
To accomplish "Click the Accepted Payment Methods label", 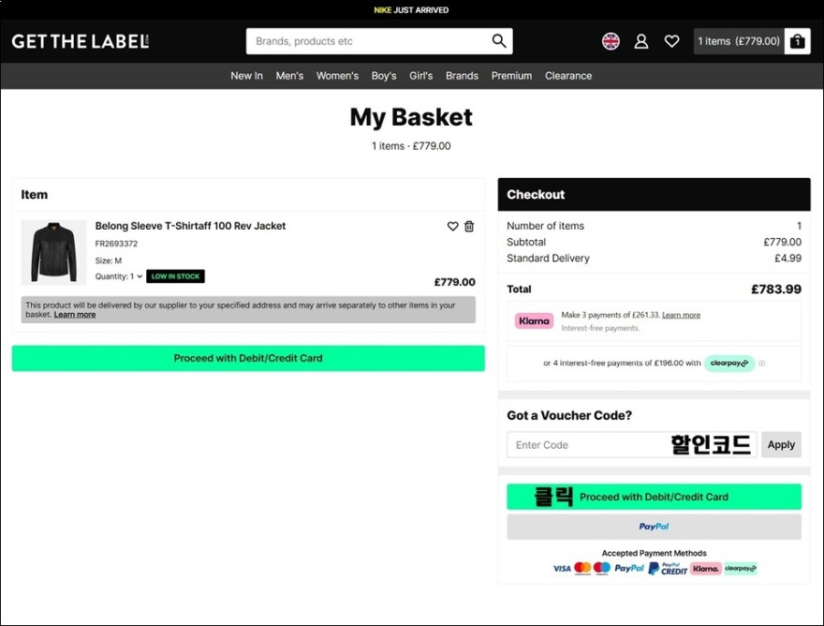I will tap(654, 553).
